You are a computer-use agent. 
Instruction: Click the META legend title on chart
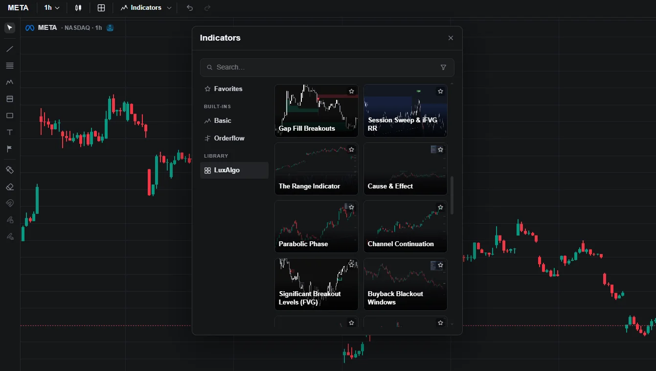47,28
